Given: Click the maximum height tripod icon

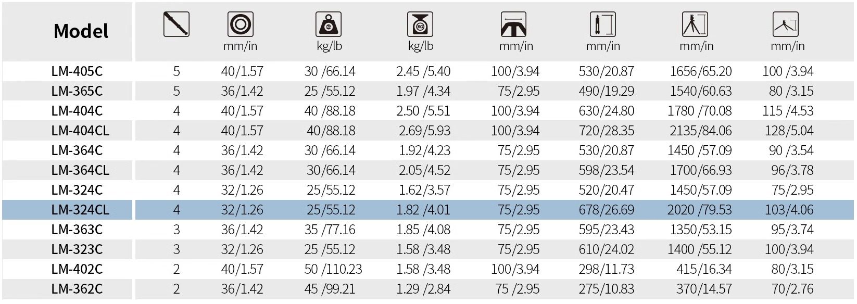Looking at the screenshot, I should (x=695, y=24).
